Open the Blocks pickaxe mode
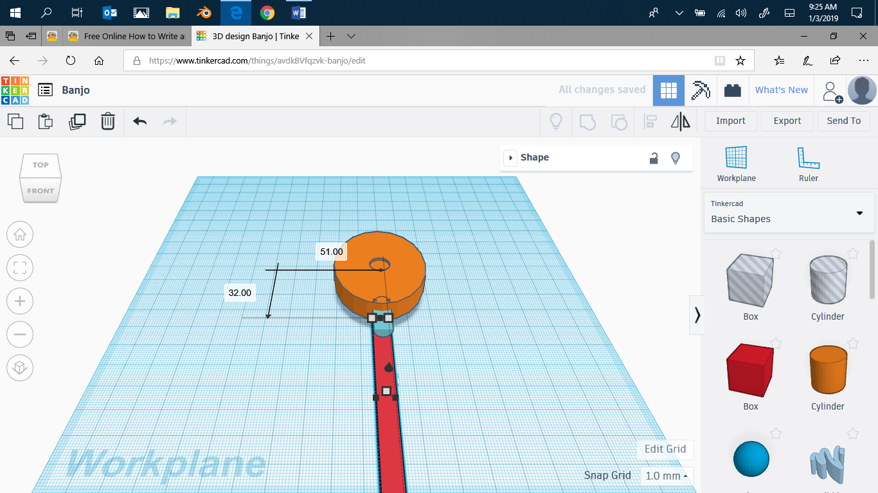The image size is (878, 493). [x=701, y=91]
